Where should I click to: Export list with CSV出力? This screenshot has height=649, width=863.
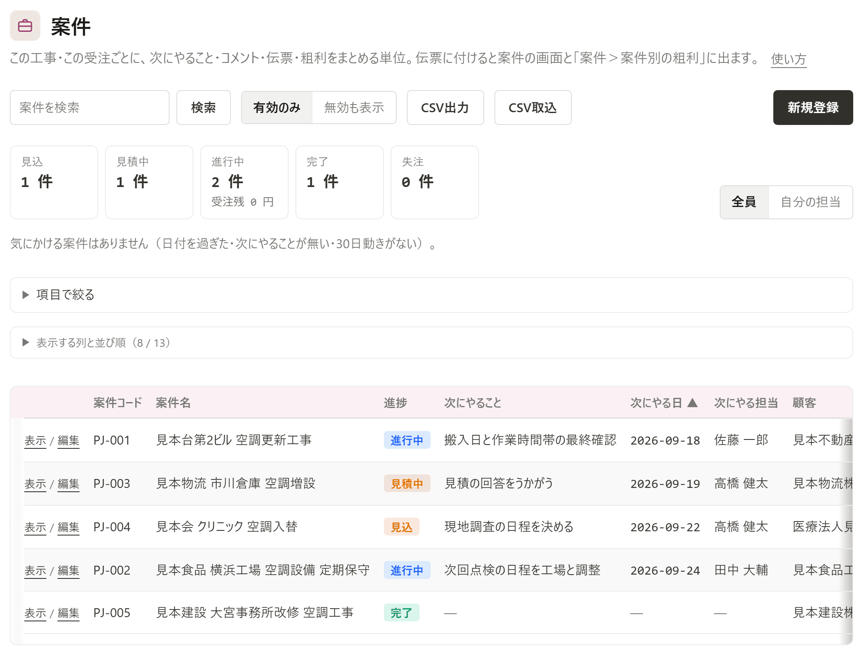tap(445, 108)
